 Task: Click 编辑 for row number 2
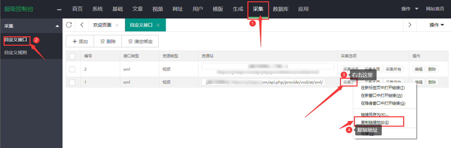419,69
